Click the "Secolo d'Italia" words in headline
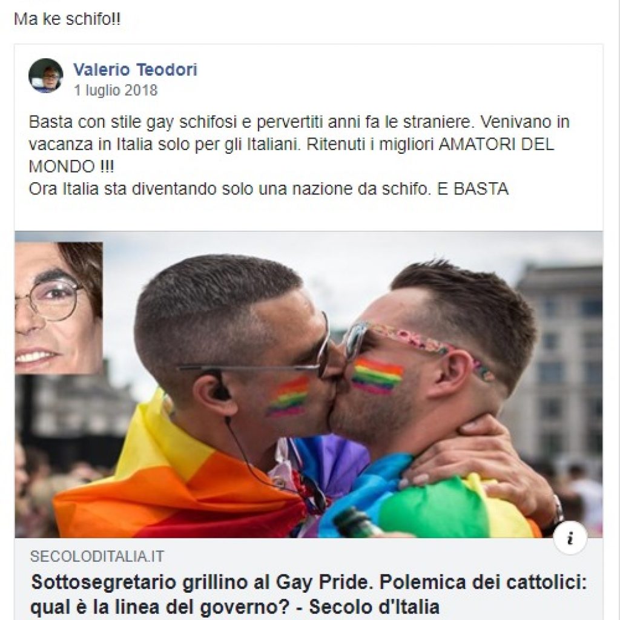Screen dimensions: 620x620 pos(374,607)
